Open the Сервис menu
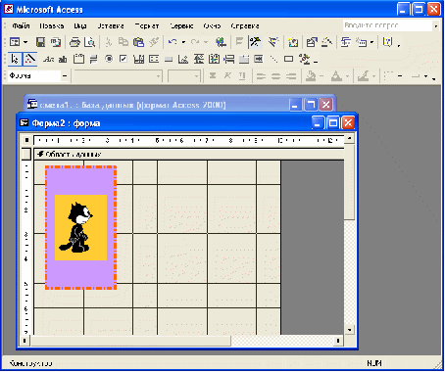The height and width of the screenshot is (372, 445). 181,25
